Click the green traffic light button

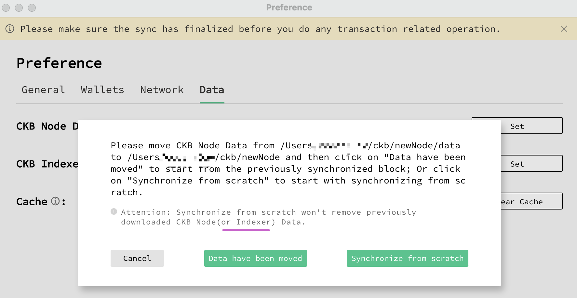32,7
